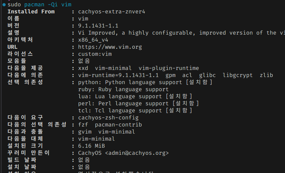This screenshot has height=173, width=285.
Task: Click the version 9.1.1431-1.1 value
Action: 98,26
